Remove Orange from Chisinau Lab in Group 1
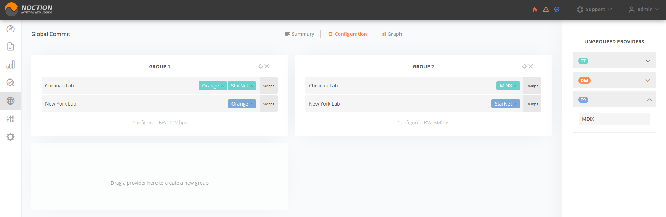 click(222, 86)
